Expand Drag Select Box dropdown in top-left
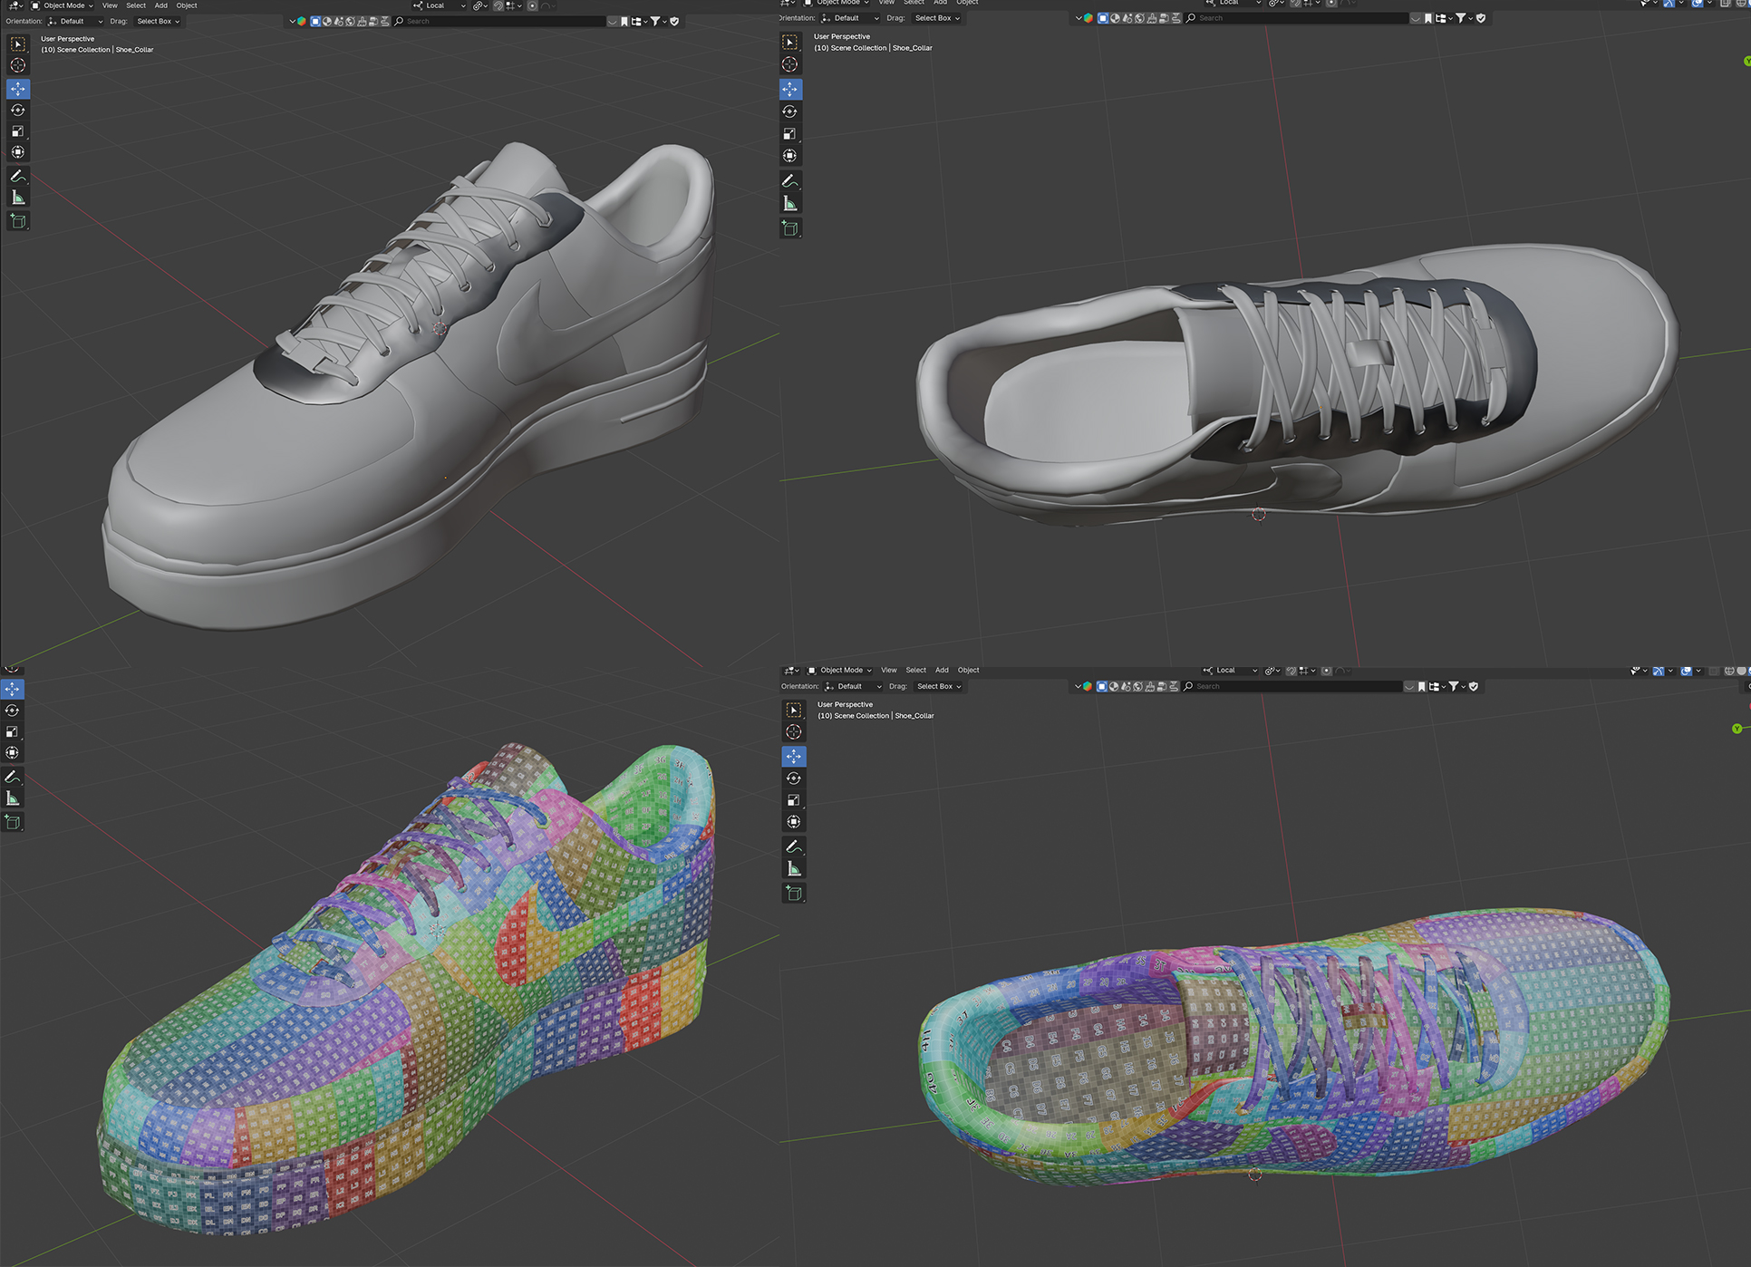 158,21
